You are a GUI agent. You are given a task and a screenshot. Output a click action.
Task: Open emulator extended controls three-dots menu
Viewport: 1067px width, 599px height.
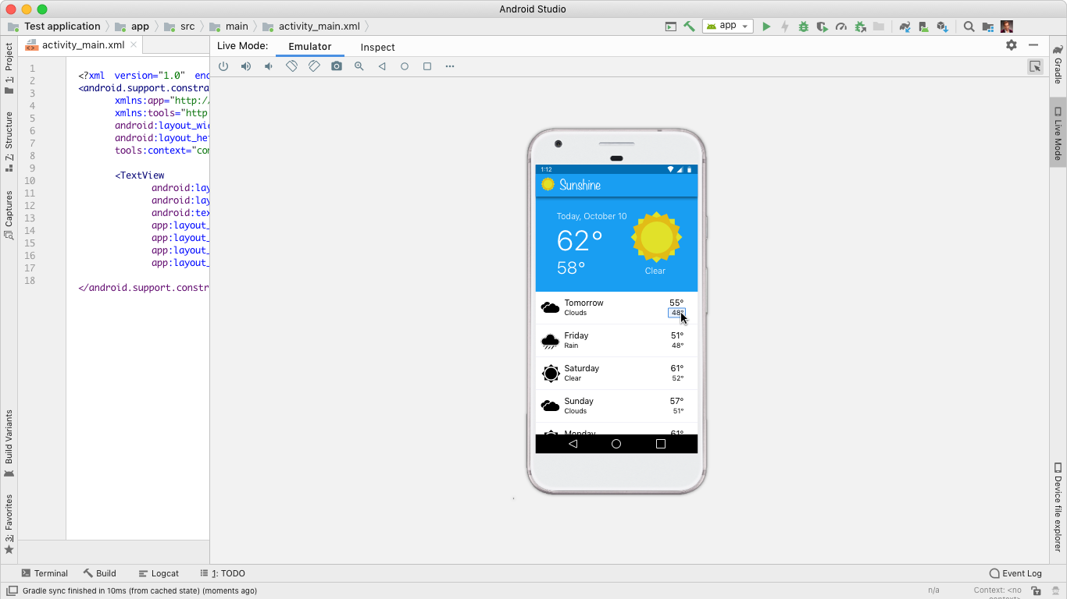pyautogui.click(x=450, y=66)
